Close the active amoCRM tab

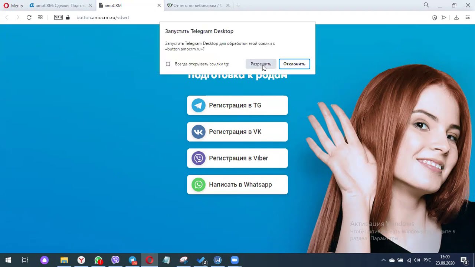click(159, 6)
